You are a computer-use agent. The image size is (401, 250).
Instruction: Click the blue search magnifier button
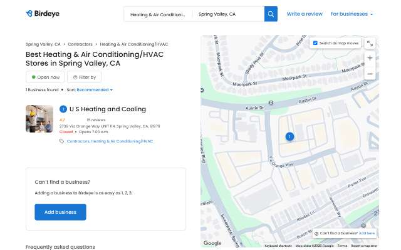[x=271, y=14]
